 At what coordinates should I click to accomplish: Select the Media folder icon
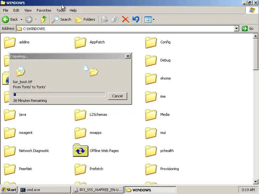[151, 115]
